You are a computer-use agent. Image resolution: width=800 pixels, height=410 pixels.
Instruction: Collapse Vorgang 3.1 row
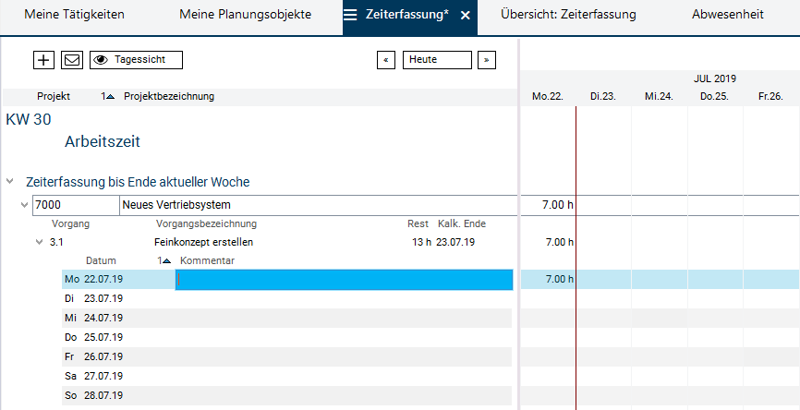click(x=40, y=243)
